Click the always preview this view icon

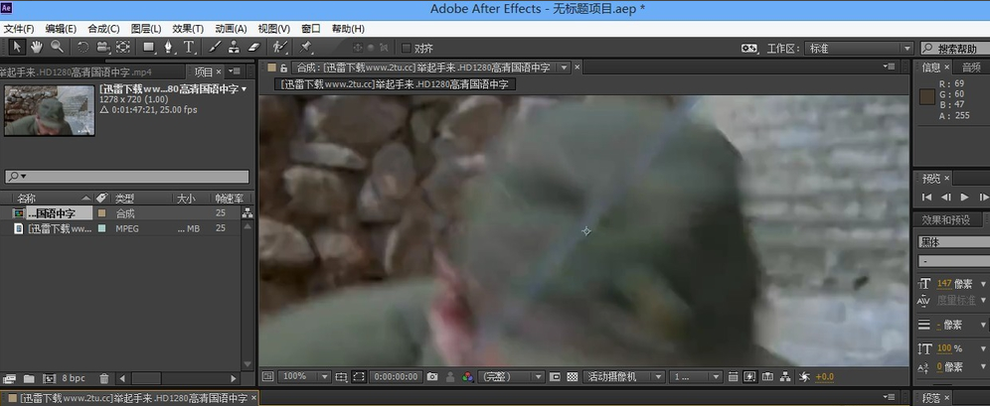(267, 377)
